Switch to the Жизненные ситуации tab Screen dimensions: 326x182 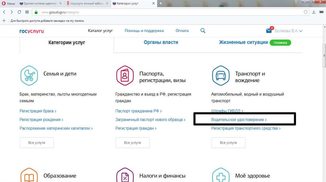[243, 42]
